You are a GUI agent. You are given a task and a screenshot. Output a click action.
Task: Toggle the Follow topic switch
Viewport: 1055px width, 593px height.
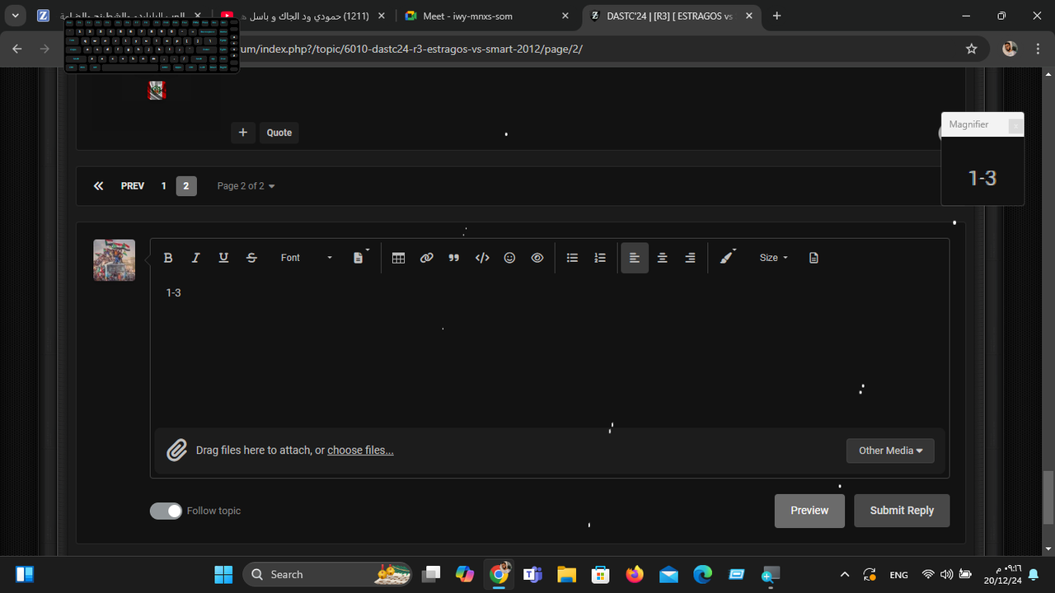coord(166,511)
